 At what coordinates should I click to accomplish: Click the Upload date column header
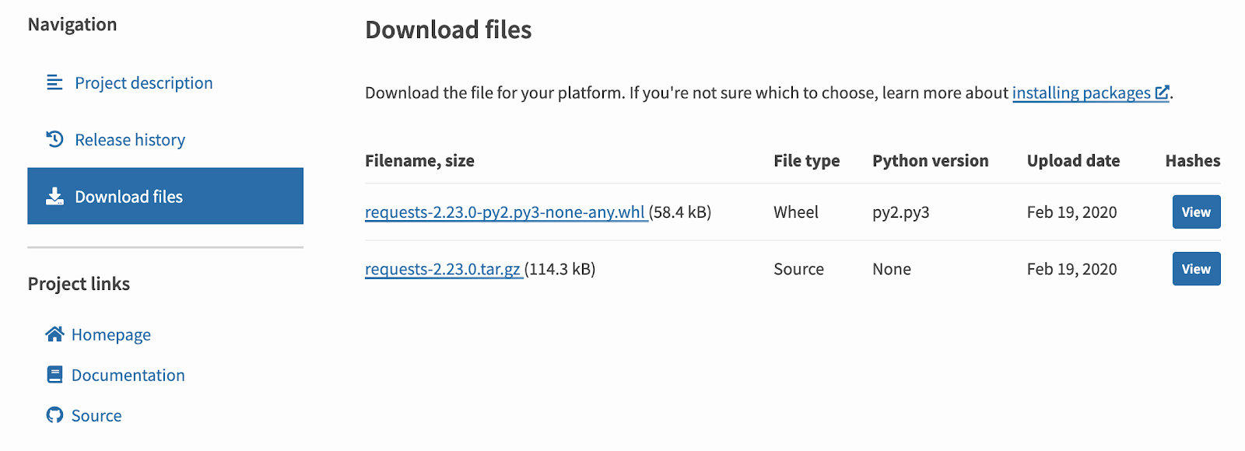click(x=1073, y=161)
